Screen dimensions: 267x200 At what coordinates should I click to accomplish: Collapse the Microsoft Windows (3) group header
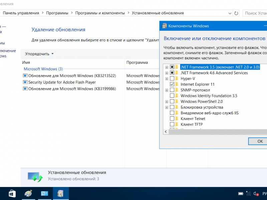point(43,69)
